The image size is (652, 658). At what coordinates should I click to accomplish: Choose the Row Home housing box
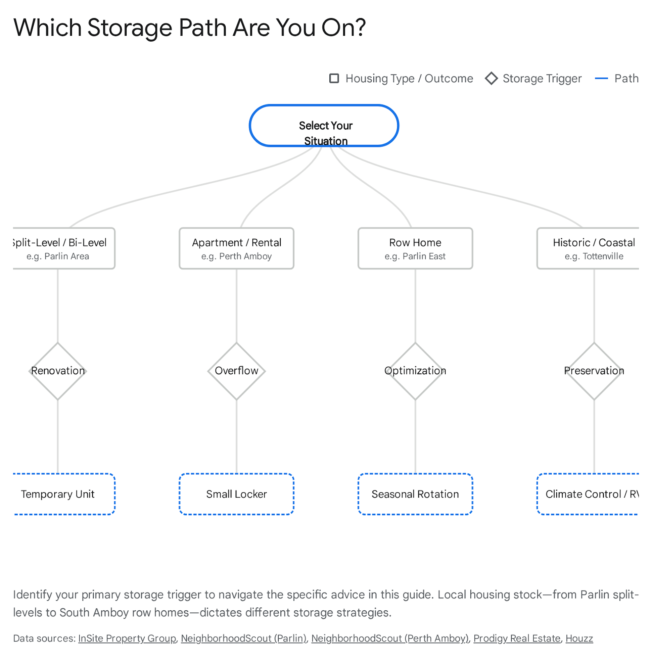click(x=415, y=248)
